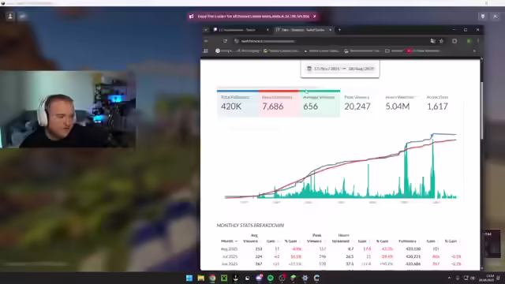The height and width of the screenshot is (284, 505).
Task: Select the Jul 2025 table row
Action: (x=339, y=256)
